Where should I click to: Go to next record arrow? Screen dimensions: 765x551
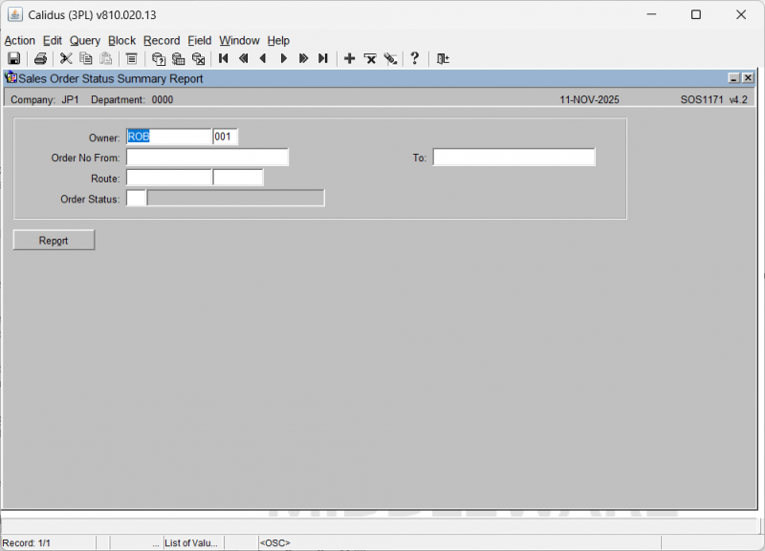point(283,59)
